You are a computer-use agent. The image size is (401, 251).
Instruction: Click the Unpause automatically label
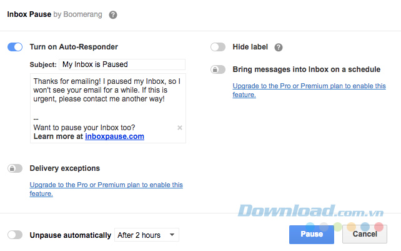(x=70, y=235)
